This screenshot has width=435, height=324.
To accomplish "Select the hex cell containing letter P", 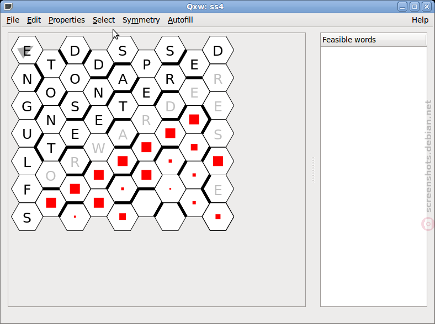I will click(146, 64).
